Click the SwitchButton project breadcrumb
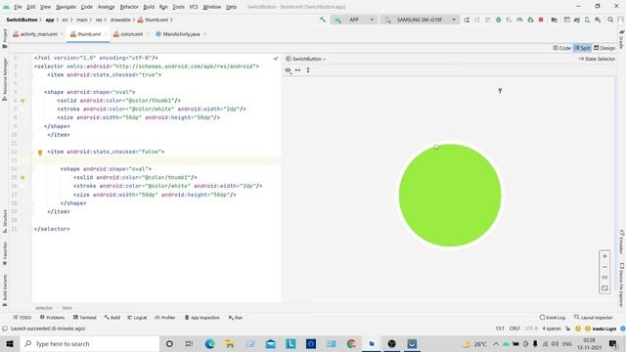This screenshot has width=626, height=352. tap(22, 20)
